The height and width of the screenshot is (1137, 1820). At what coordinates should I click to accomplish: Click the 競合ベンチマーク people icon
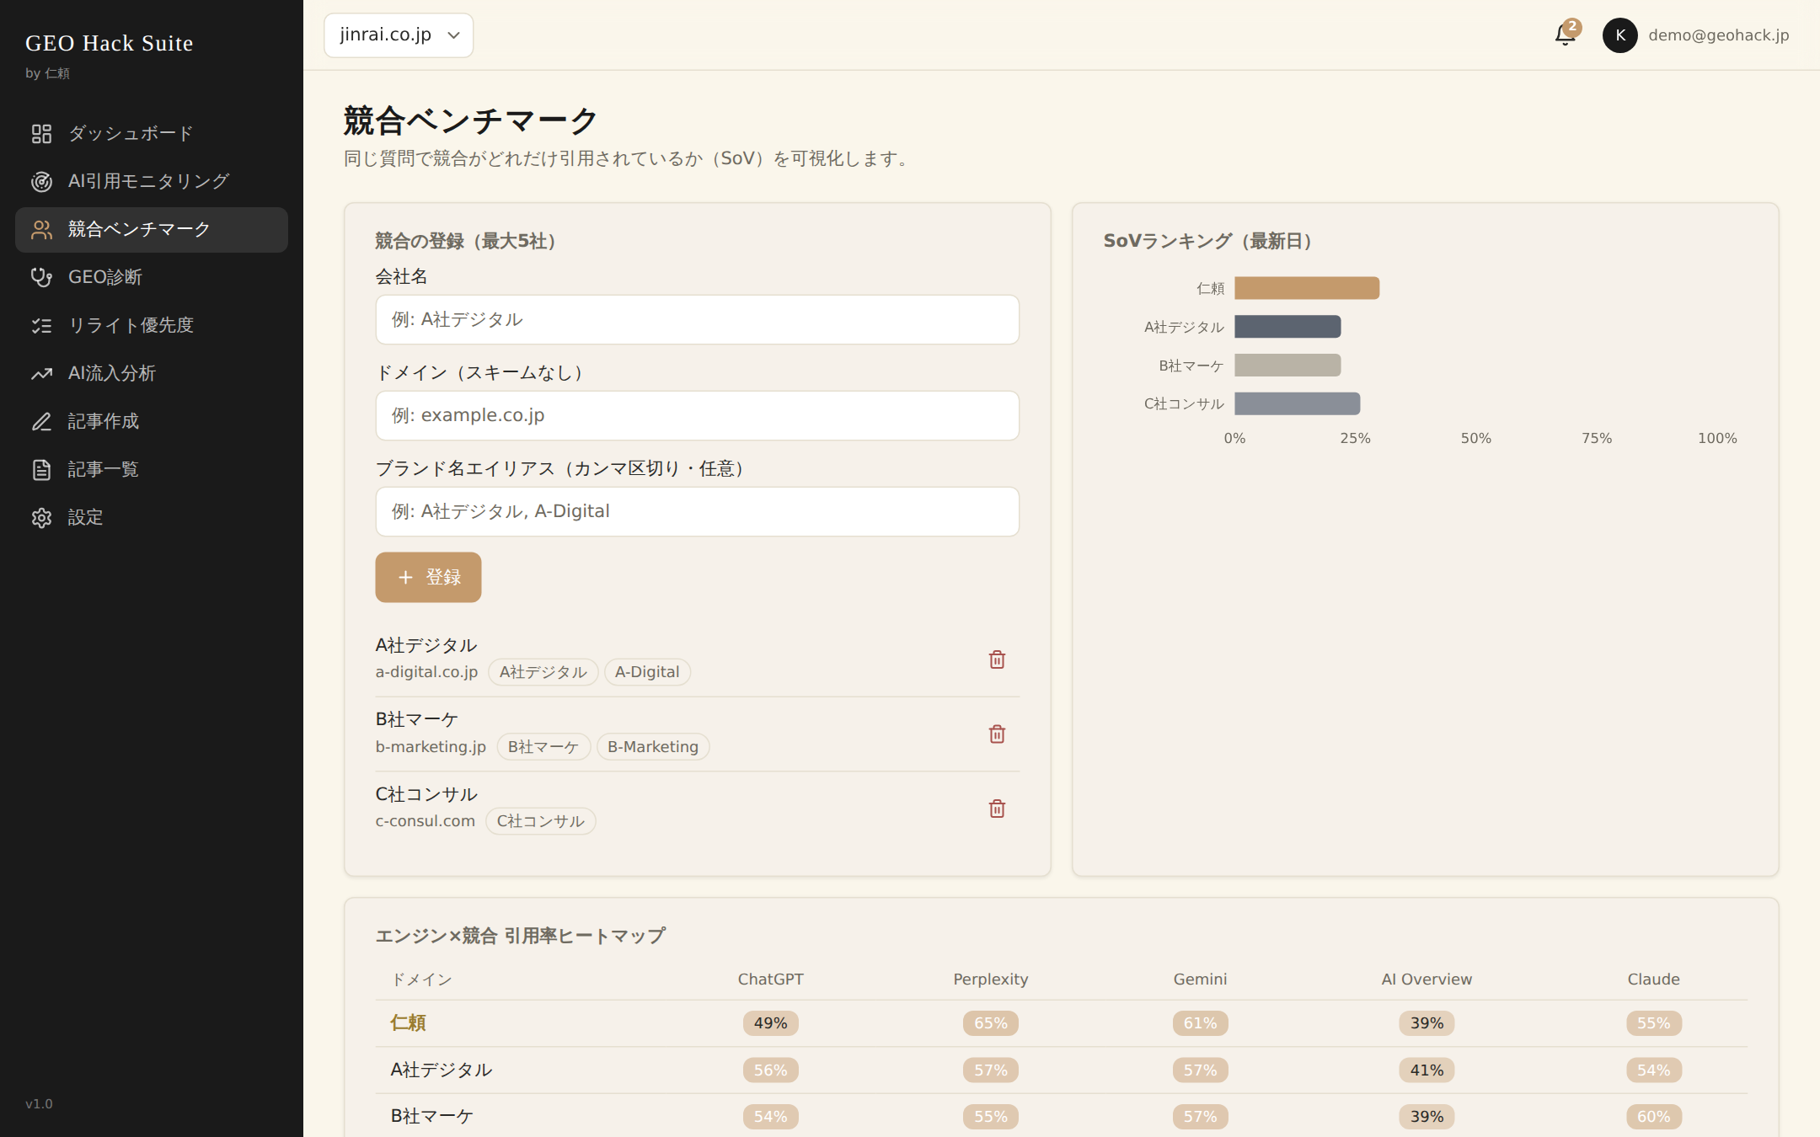(41, 230)
